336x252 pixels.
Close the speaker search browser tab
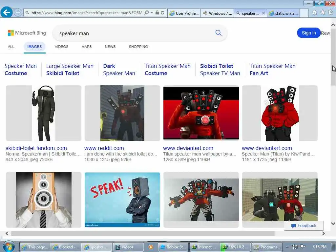263,13
